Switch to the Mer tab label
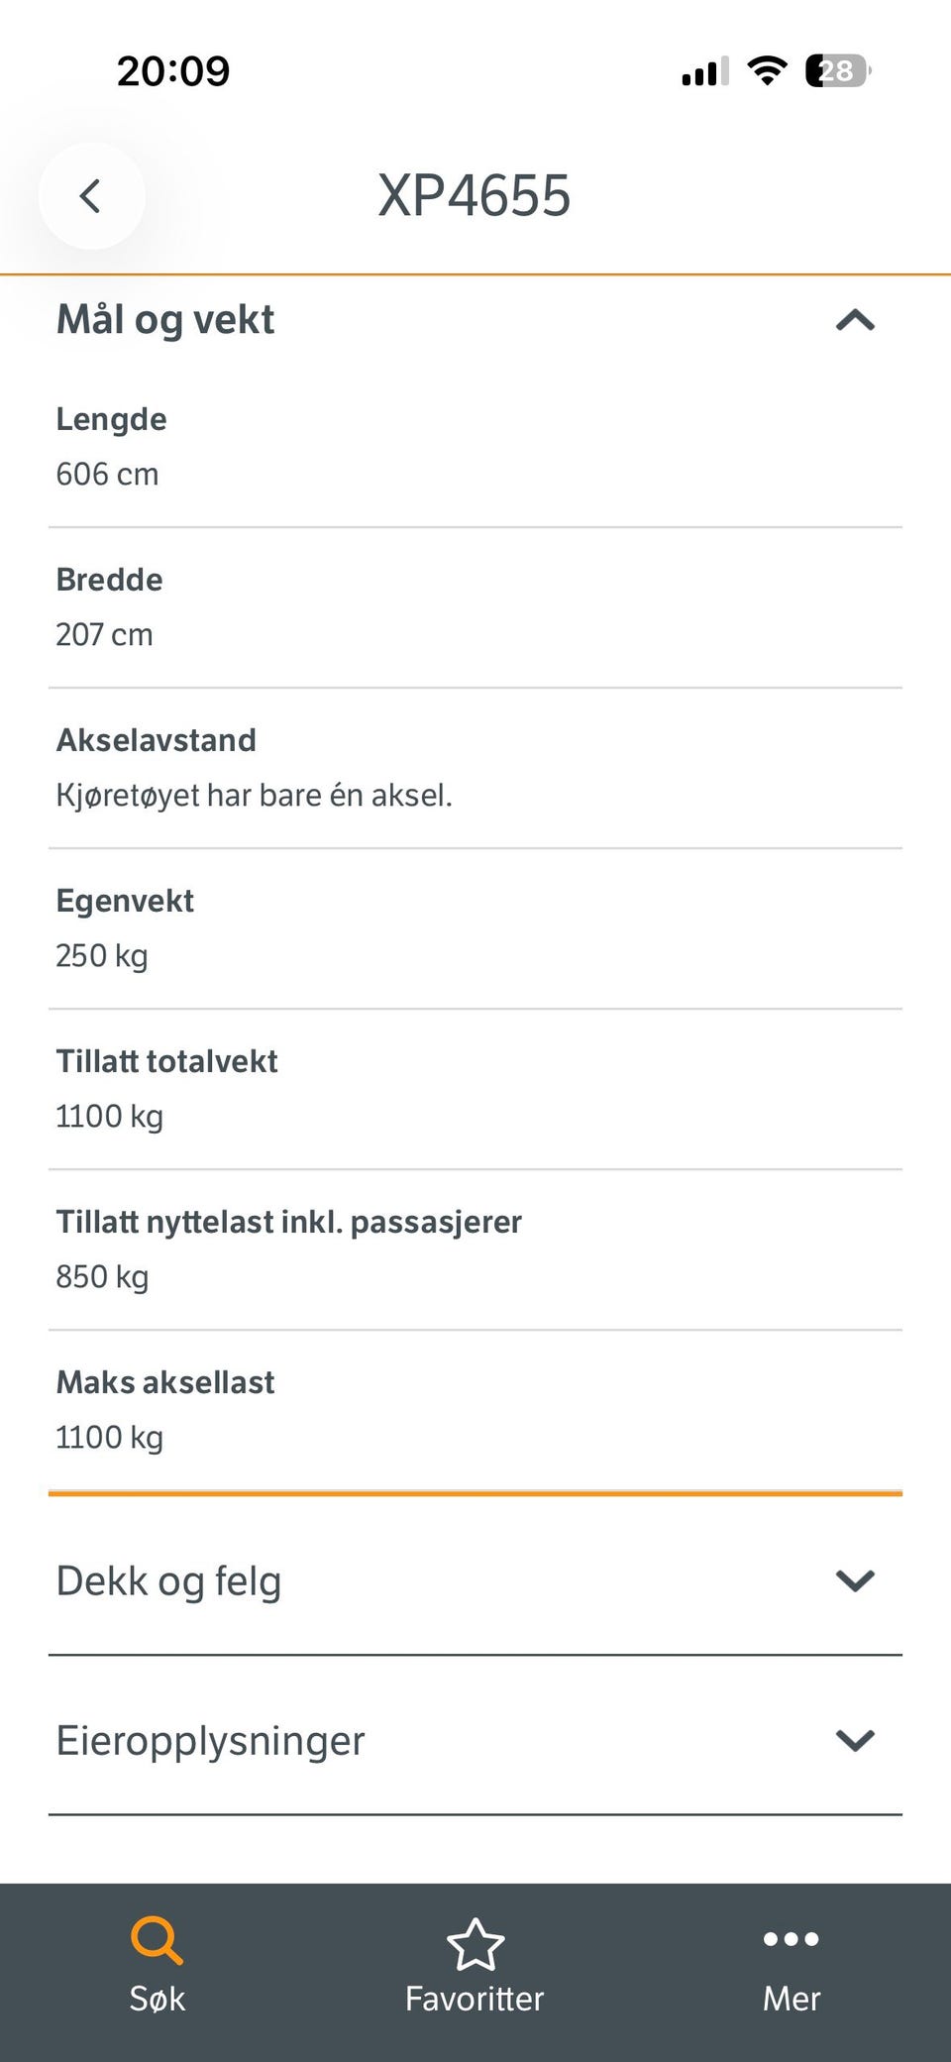Image resolution: width=951 pixels, height=2062 pixels. (792, 1999)
